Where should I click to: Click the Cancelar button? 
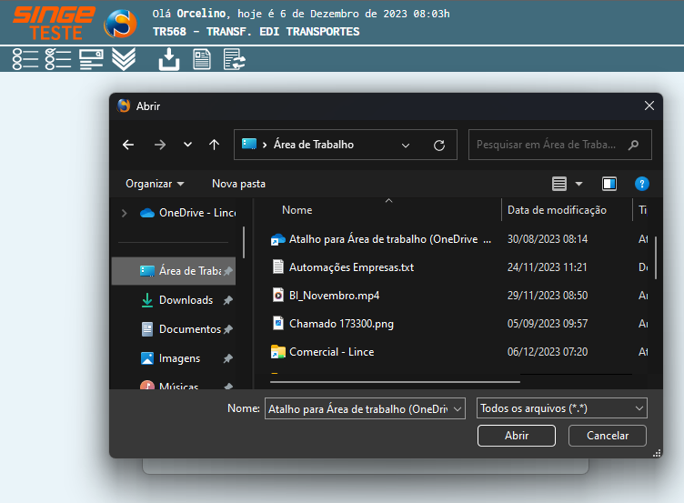pyautogui.click(x=608, y=436)
